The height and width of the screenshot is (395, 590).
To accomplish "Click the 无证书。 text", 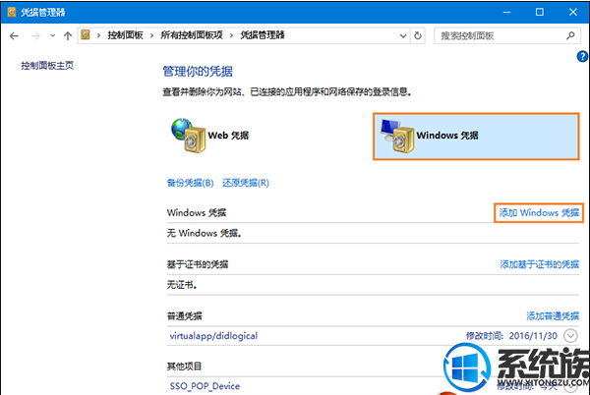I will click(x=182, y=285).
